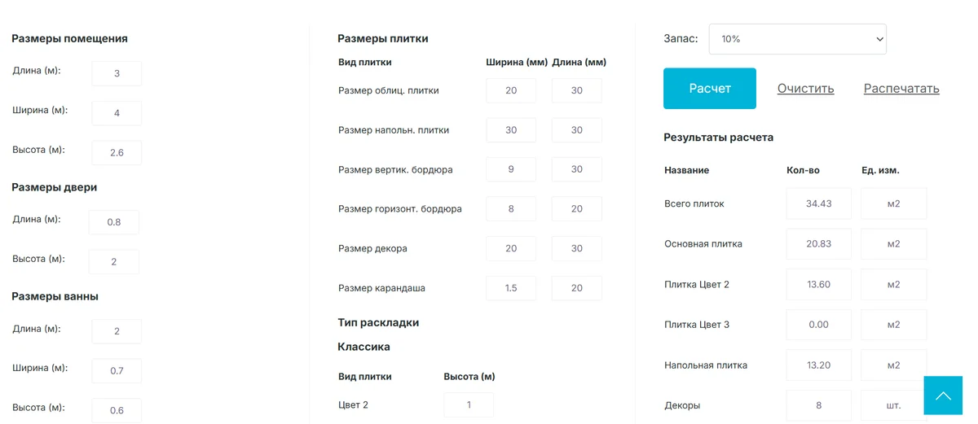Click width field for Размер горизонт. бордюра
Image resolution: width=978 pixels, height=424 pixels.
coord(511,209)
